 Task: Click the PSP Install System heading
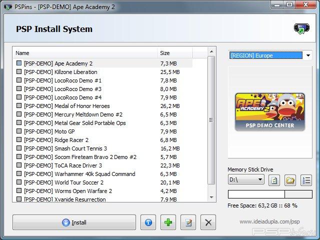point(54,29)
